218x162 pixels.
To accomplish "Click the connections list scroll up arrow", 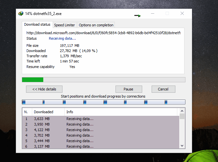I will (182, 111).
